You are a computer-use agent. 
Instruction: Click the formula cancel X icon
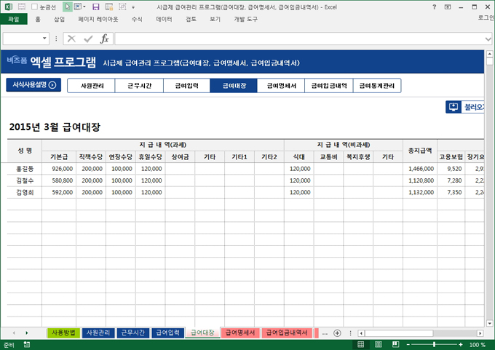pyautogui.click(x=71, y=39)
